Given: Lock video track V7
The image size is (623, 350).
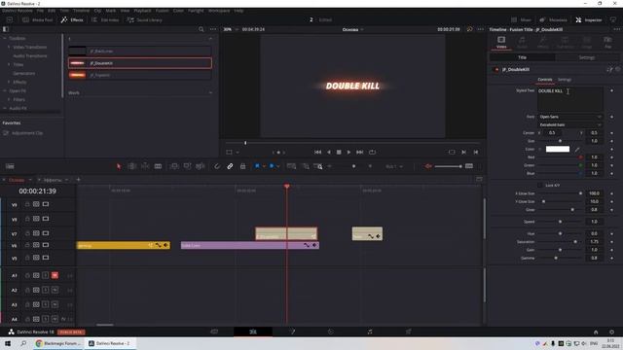Looking at the screenshot, I should pyautogui.click(x=27, y=233).
